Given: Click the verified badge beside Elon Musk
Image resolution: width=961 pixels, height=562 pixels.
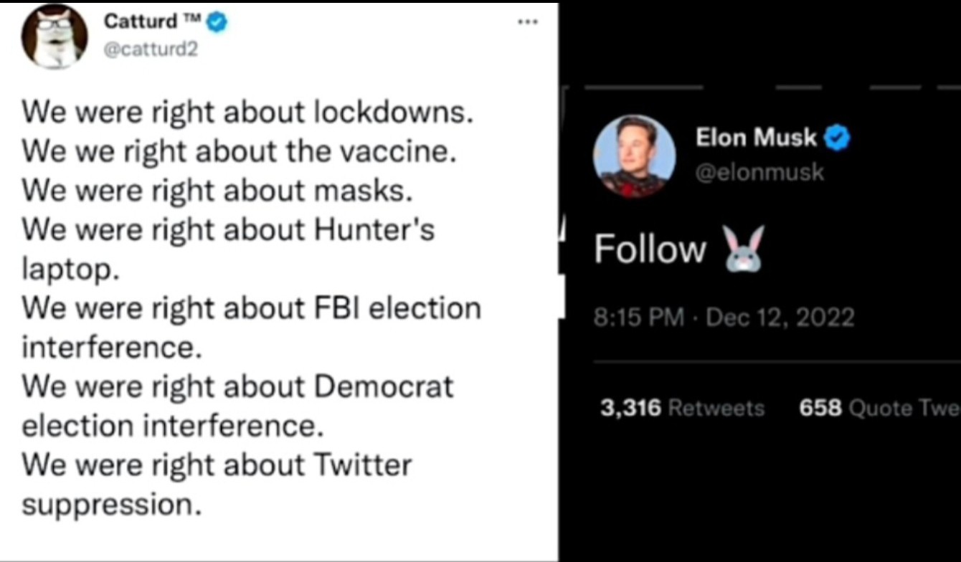Looking at the screenshot, I should [x=837, y=137].
